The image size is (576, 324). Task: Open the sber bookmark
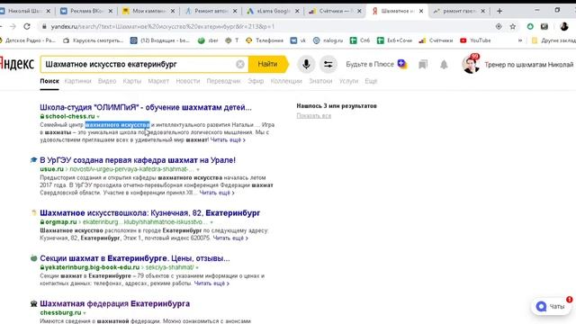coord(208,40)
